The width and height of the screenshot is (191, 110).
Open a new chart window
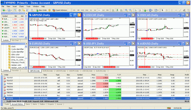3,10
